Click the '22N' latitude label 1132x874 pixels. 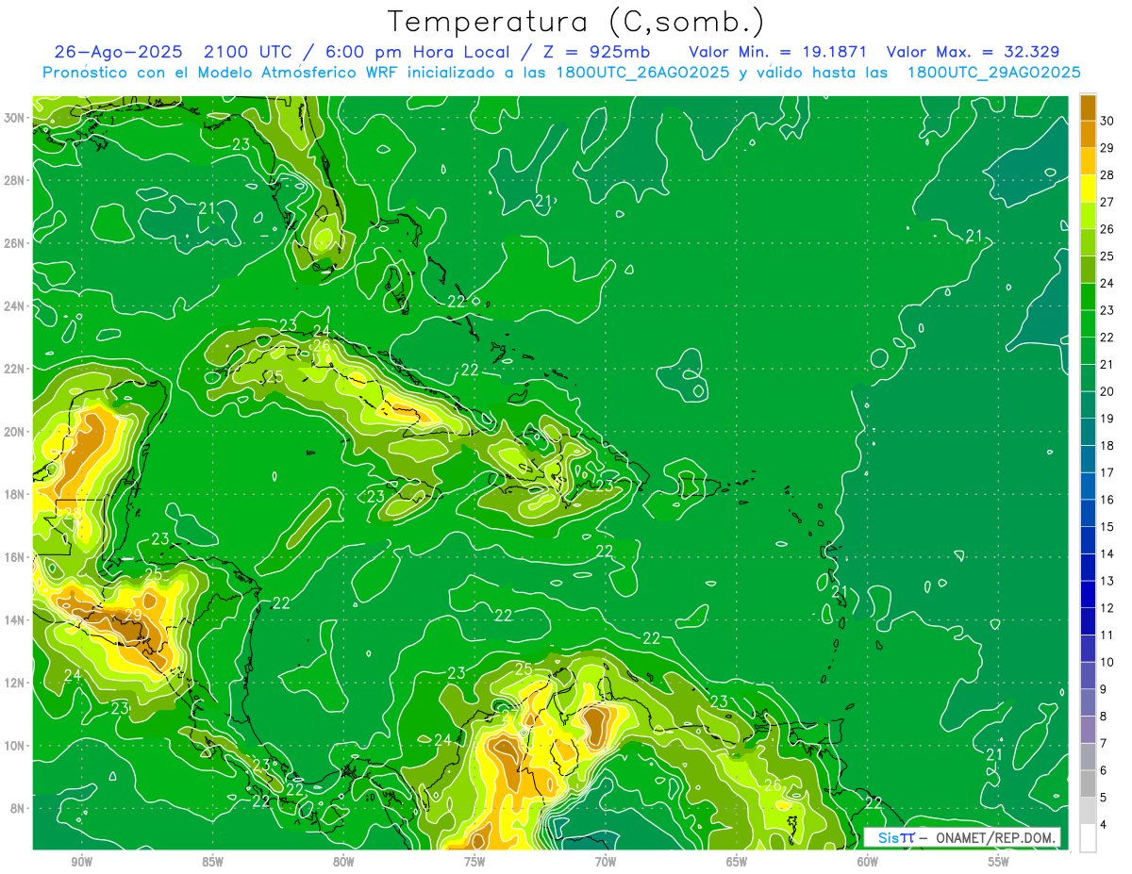tap(14, 369)
